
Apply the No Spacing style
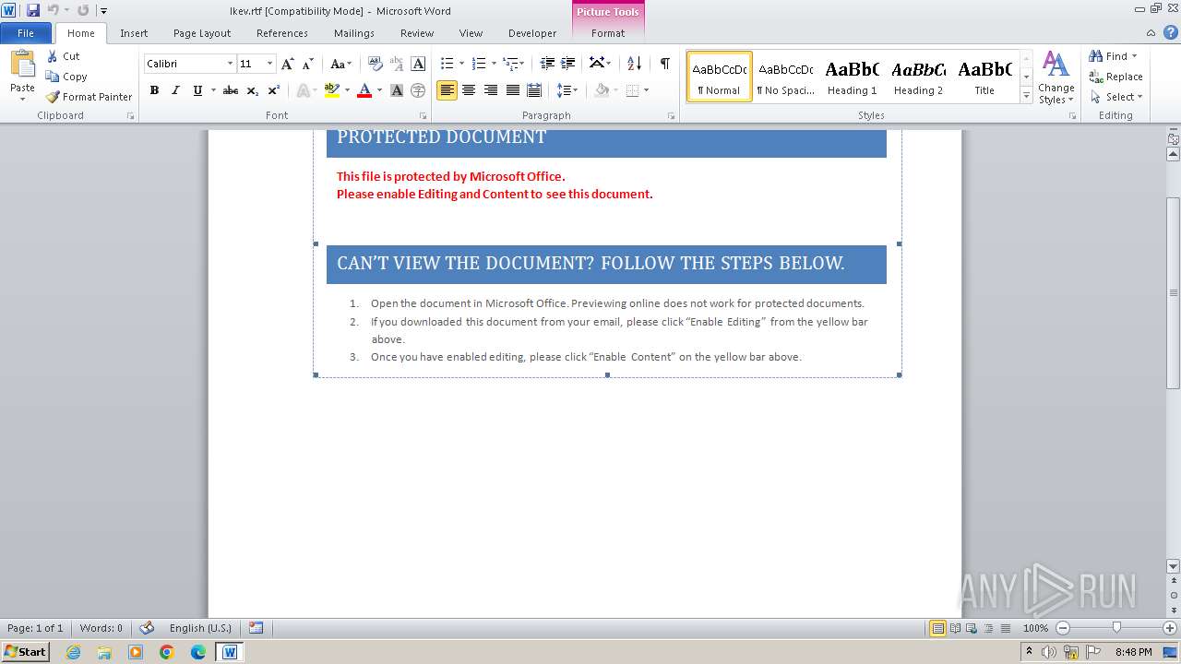(x=785, y=77)
